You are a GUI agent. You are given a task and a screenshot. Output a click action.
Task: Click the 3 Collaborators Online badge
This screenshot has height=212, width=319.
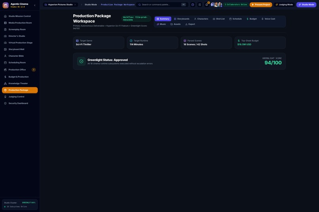tap(236, 5)
